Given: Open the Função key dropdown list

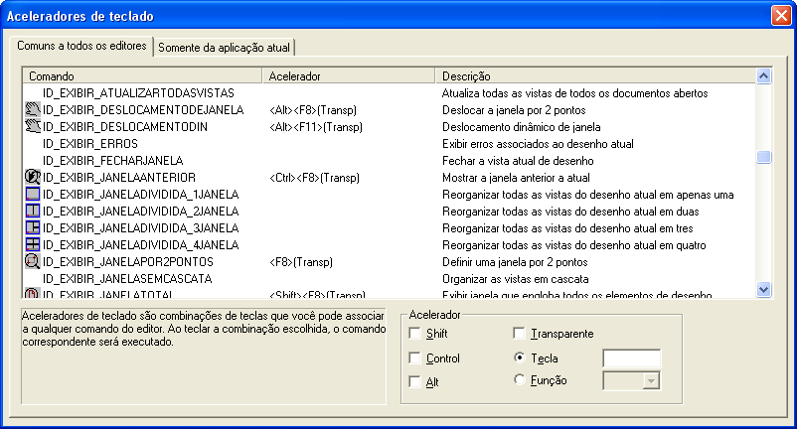Looking at the screenshot, I should tap(651, 380).
